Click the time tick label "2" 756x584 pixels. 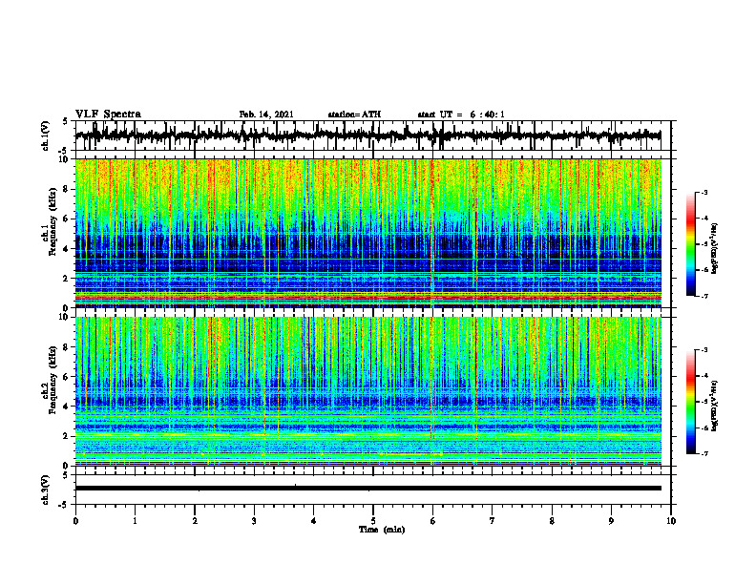coord(195,521)
